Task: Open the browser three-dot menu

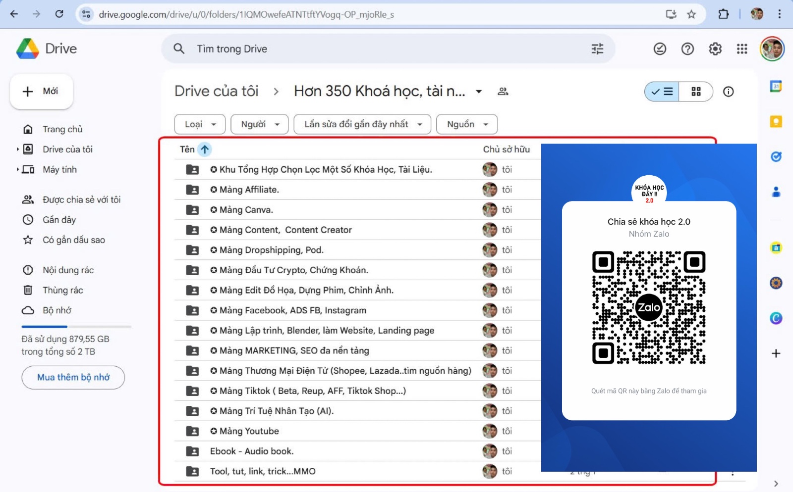Action: tap(779, 14)
